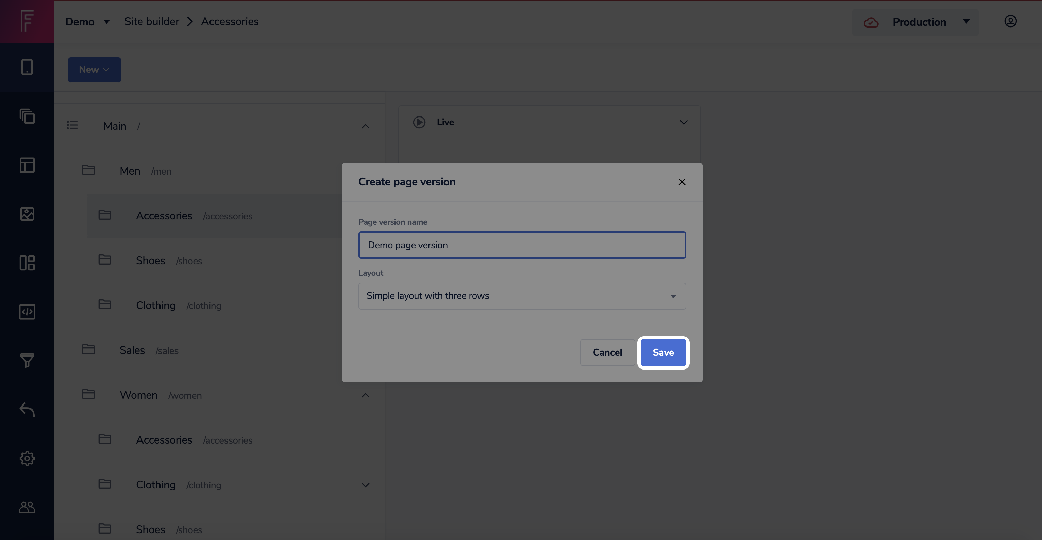Click the folder icon beside Men's Shoes
Viewport: 1042px width, 540px height.
105,260
